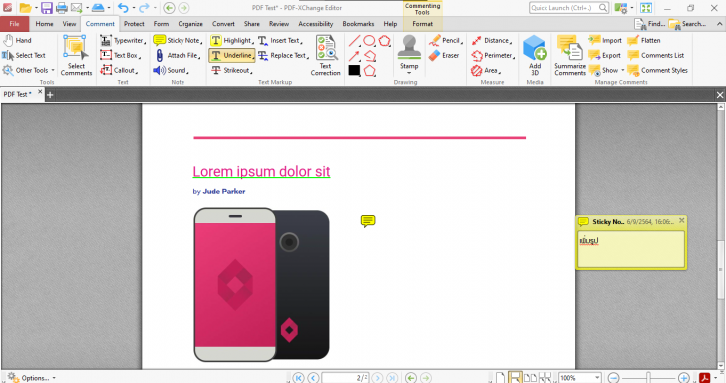This screenshot has height=383, width=726.
Task: Toggle the Highlight text tool
Action: tap(231, 40)
